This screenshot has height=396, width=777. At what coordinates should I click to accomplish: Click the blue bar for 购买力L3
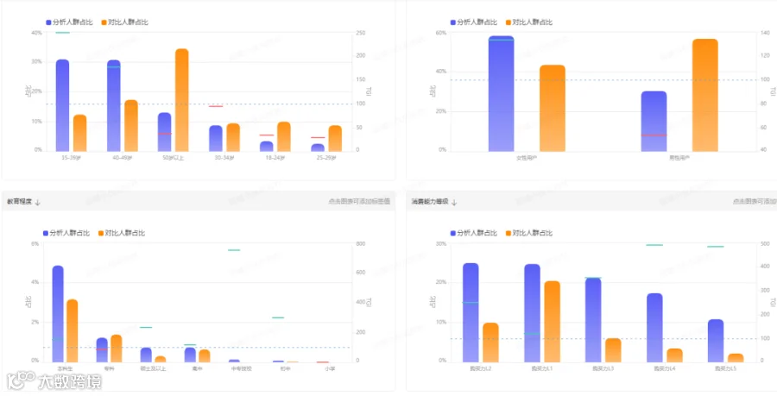point(593,320)
